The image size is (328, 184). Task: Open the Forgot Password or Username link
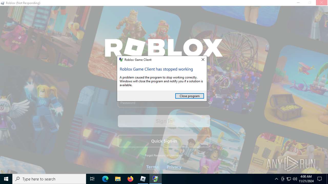coord(164,155)
